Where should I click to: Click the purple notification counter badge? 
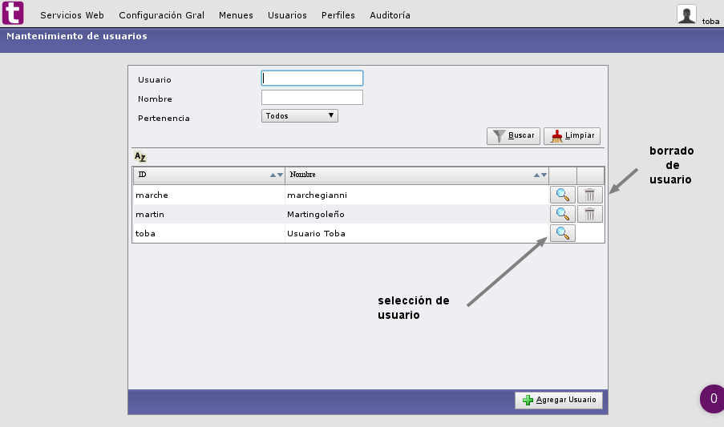[713, 398]
